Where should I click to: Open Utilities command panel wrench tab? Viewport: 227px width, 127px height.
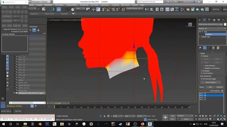[x=223, y=20]
